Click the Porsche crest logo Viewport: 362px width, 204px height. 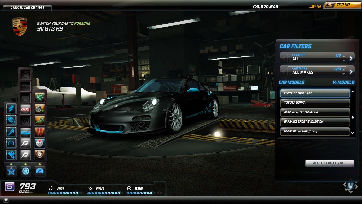[x=20, y=27]
